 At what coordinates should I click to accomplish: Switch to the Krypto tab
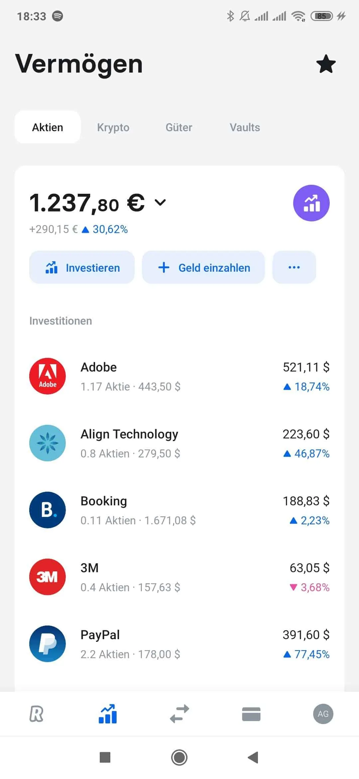113,127
